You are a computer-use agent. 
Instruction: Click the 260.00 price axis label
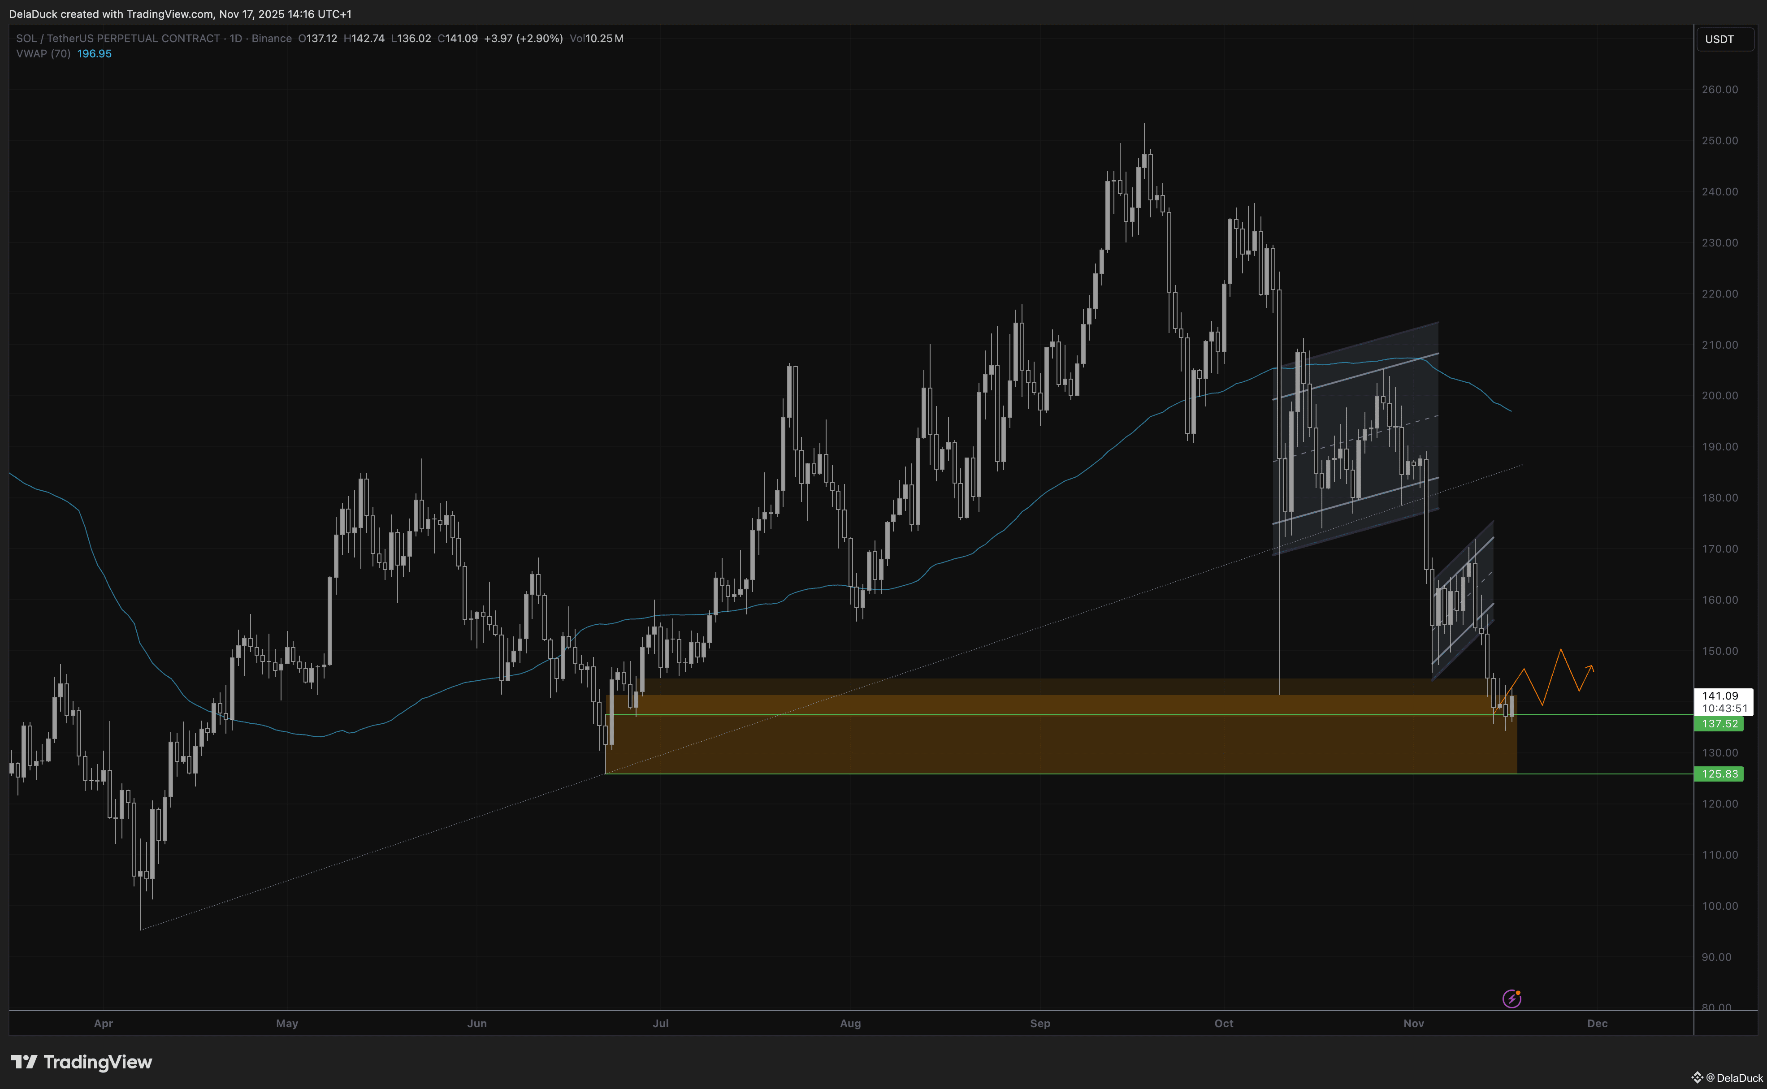pos(1720,89)
